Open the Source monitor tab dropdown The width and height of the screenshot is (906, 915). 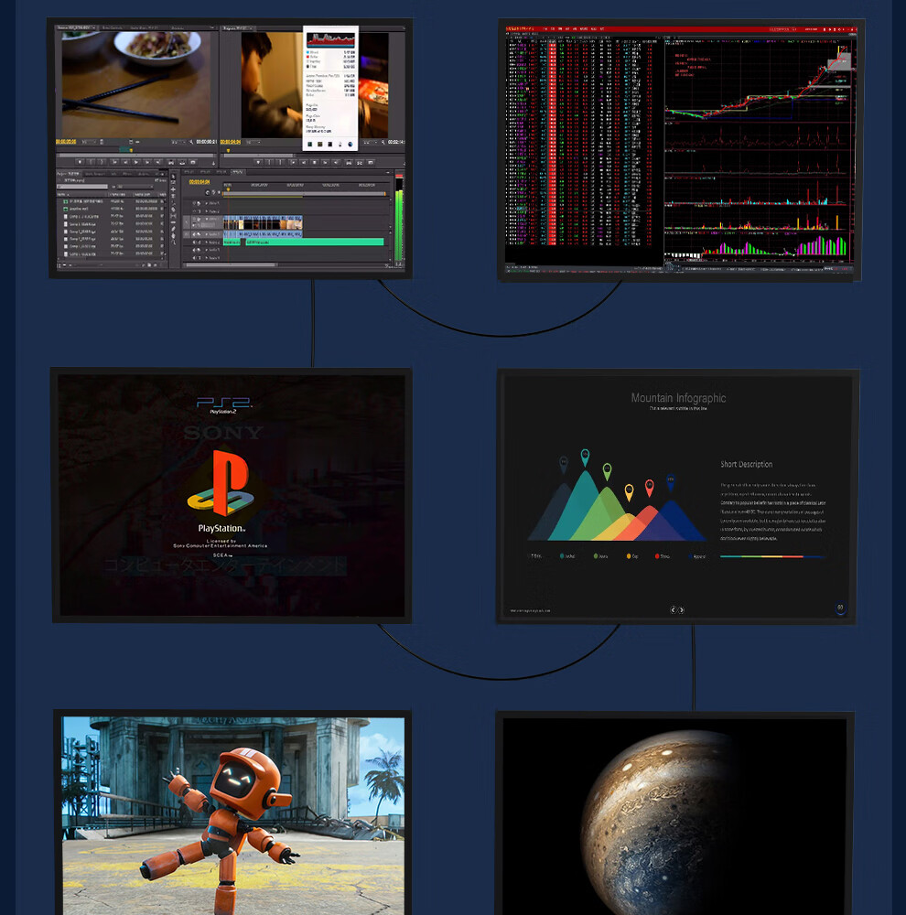[94, 28]
